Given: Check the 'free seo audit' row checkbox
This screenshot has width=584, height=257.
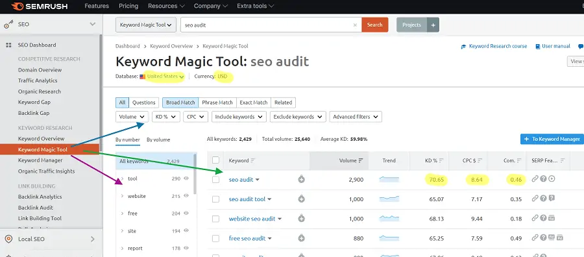Looking at the screenshot, I should (x=215, y=238).
